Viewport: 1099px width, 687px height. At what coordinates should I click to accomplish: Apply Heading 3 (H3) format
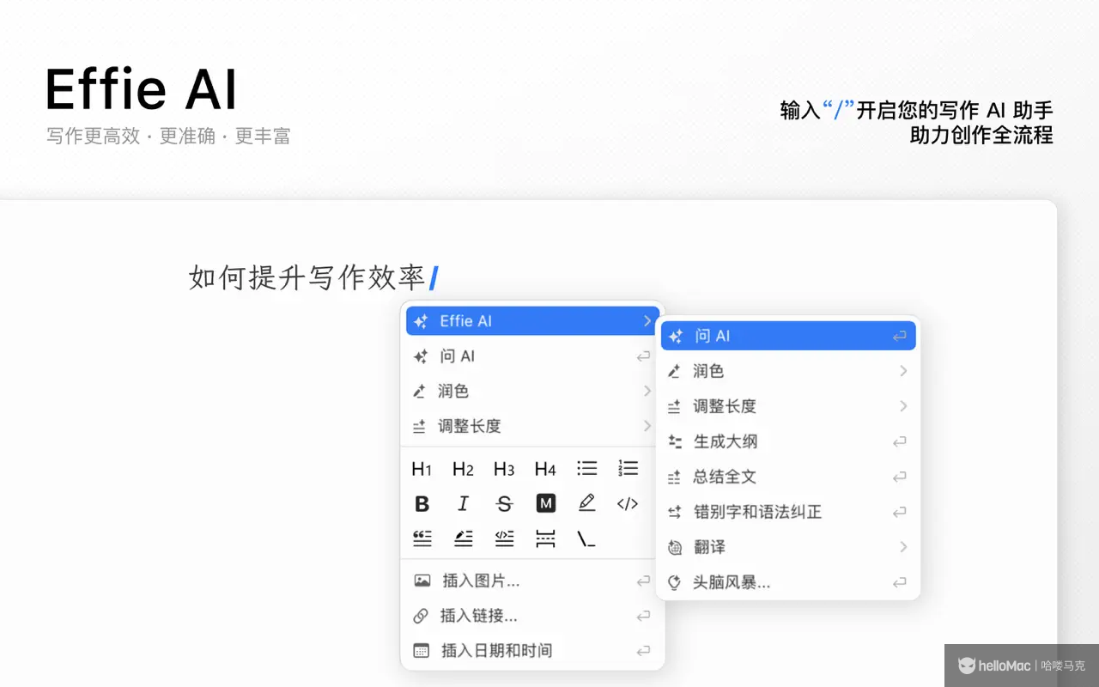click(x=504, y=469)
